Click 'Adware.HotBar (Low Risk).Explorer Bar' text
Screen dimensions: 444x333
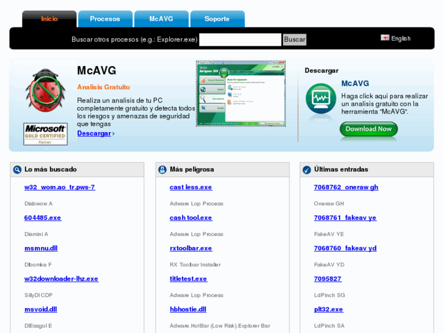pos(220,326)
